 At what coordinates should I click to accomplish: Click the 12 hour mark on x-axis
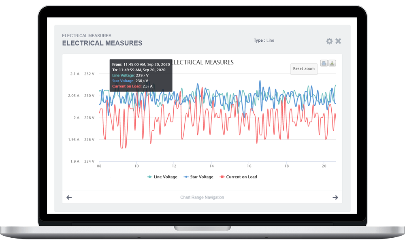point(174,166)
